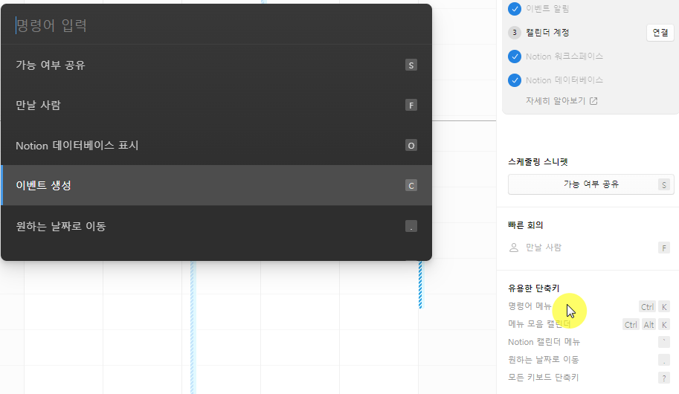Select '만날 사람' command palette entry
This screenshot has width=679, height=394.
[216, 106]
